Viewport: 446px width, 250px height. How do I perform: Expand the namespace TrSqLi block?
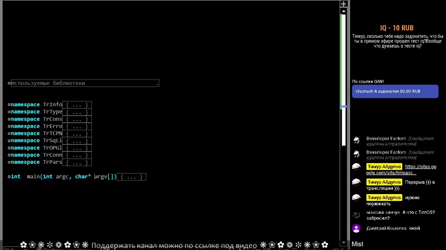tap(9, 141)
